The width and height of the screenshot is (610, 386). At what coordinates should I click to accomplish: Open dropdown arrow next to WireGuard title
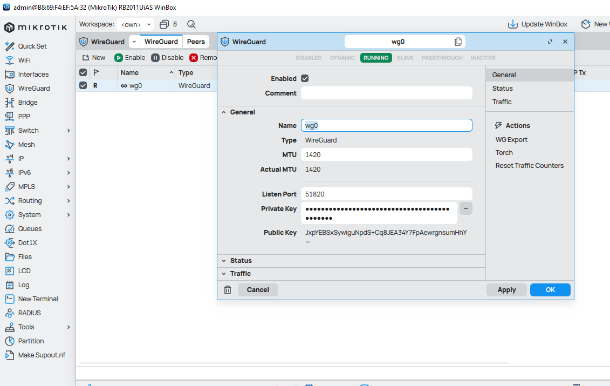134,42
